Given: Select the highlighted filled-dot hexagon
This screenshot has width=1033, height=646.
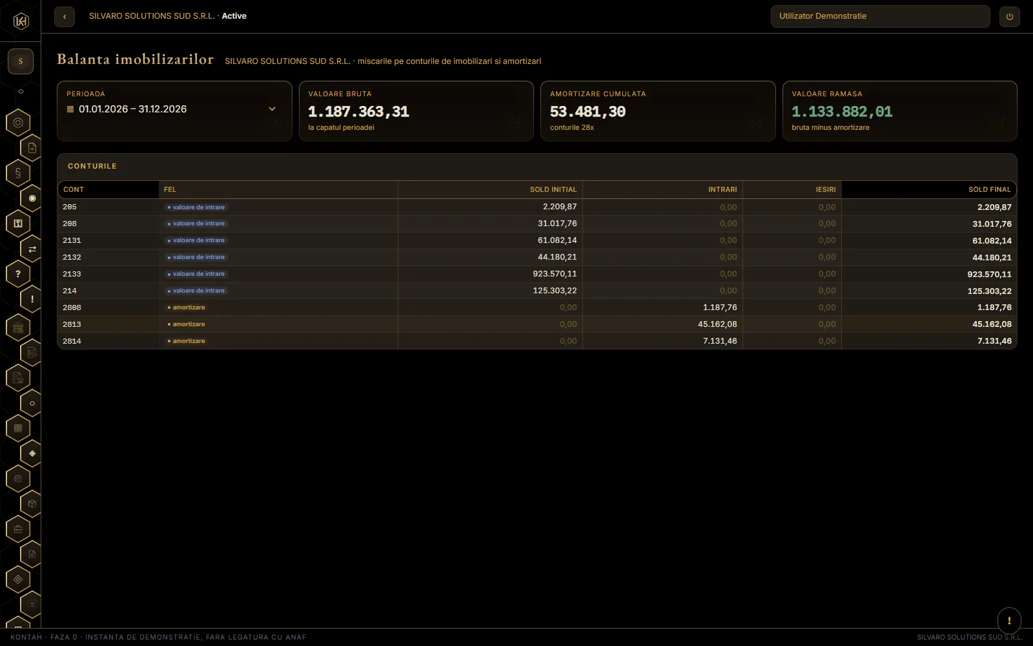Looking at the screenshot, I should coord(32,198).
